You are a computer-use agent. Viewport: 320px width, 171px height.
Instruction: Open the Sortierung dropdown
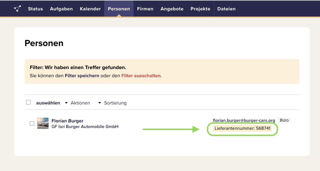click(x=112, y=103)
